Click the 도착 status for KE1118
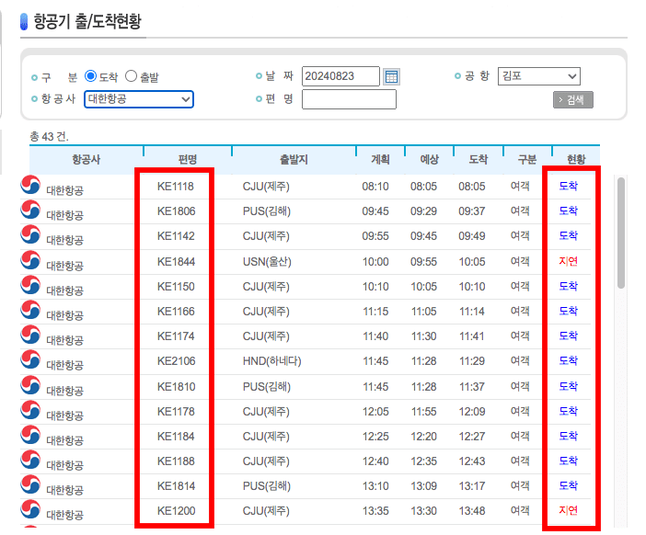 [568, 186]
